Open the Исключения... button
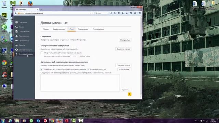The image size is (219, 123). [124, 69]
